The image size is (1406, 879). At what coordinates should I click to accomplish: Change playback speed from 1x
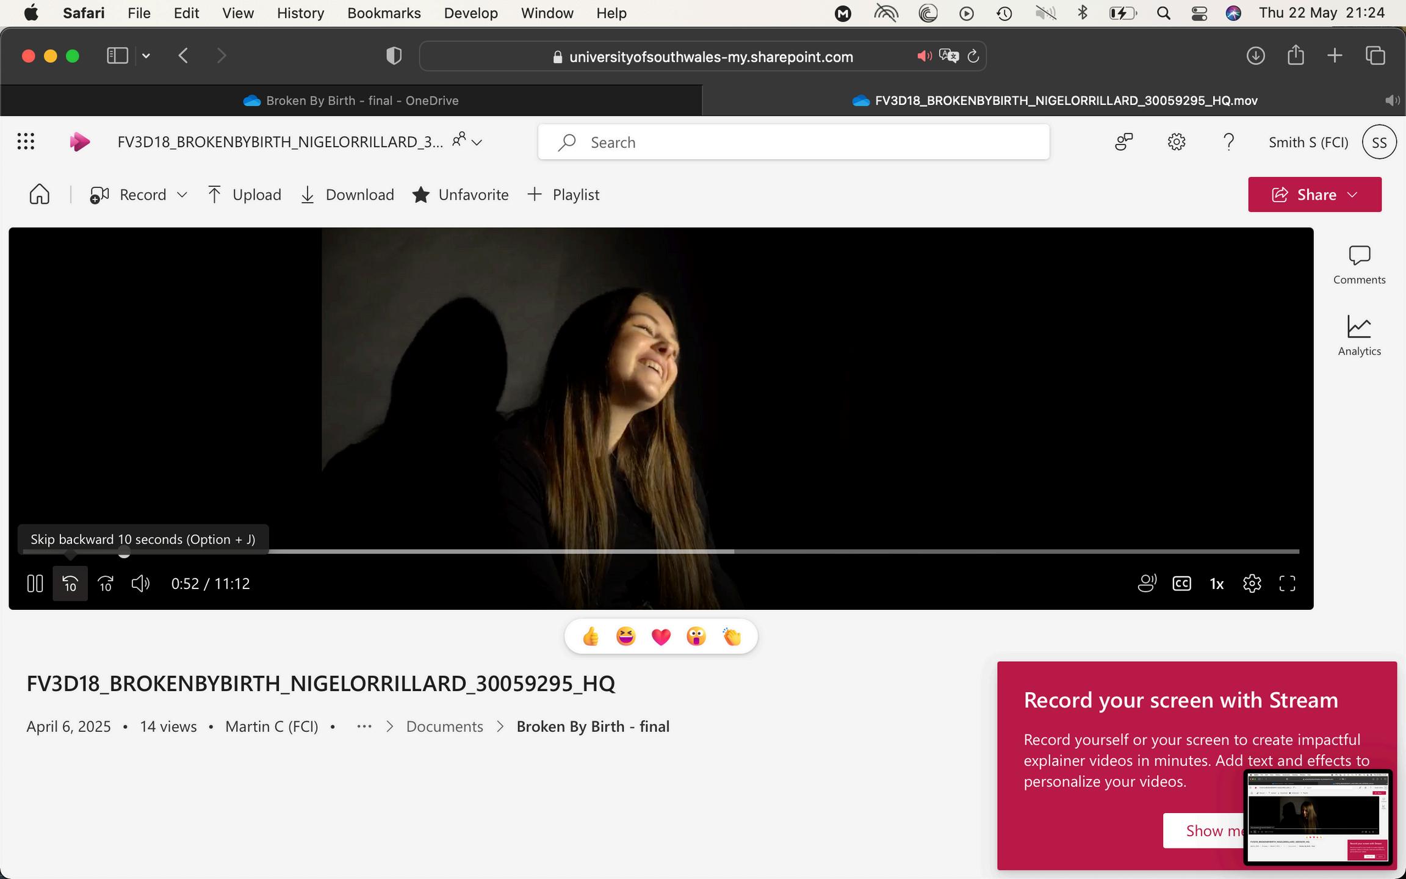coord(1216,584)
